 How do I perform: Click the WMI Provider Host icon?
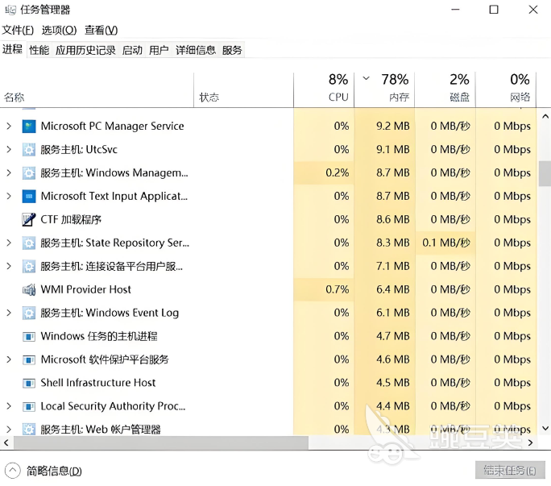[x=29, y=290]
